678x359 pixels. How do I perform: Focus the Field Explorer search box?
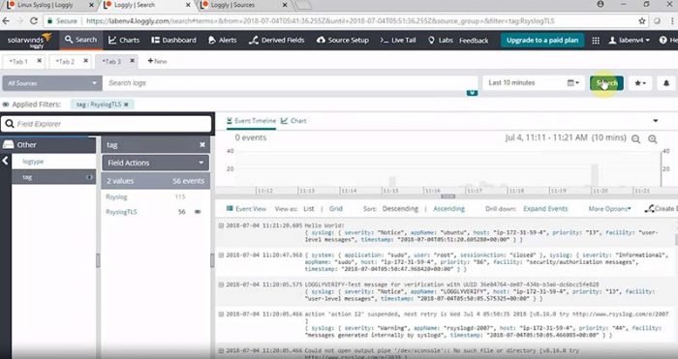pyautogui.click(x=107, y=124)
